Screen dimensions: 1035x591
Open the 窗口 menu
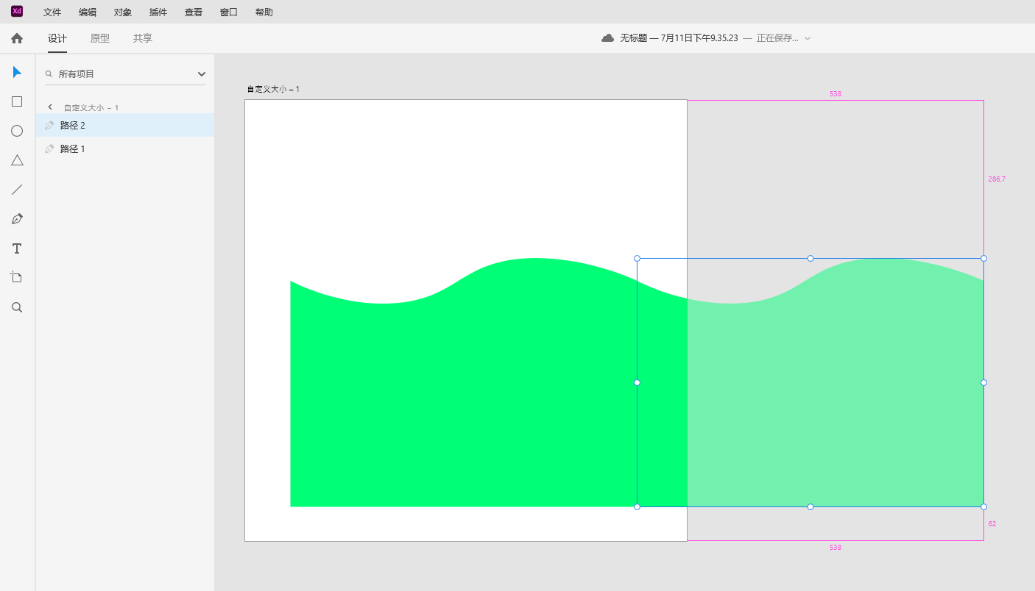(x=229, y=12)
